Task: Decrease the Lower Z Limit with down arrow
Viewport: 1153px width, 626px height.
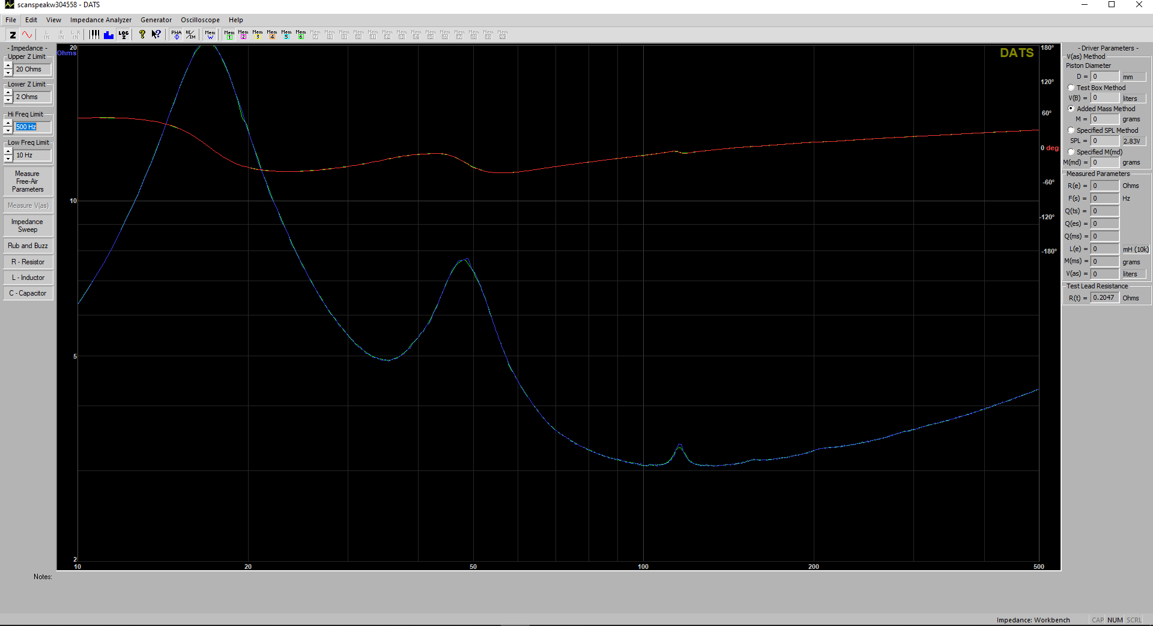Action: (x=8, y=100)
